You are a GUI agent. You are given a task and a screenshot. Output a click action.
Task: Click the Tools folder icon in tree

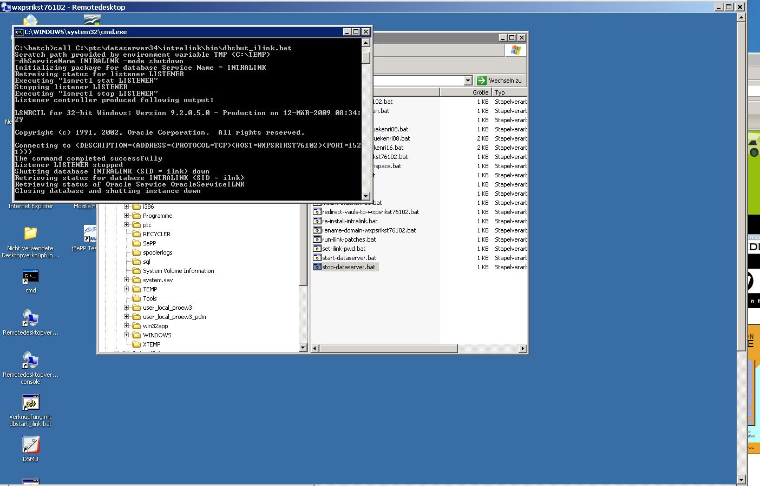point(136,298)
